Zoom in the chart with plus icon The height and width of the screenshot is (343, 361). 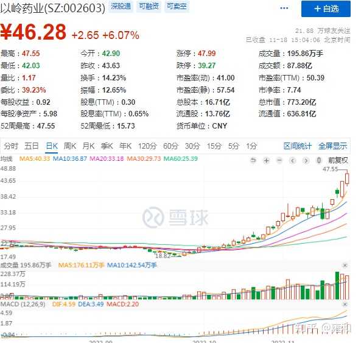267,160
